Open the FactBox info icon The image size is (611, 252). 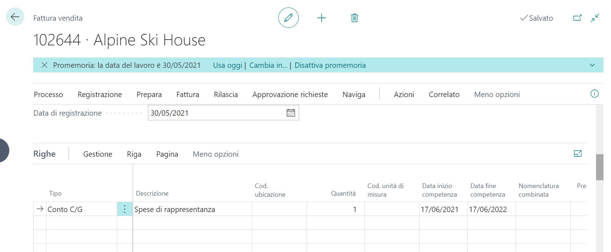[595, 94]
